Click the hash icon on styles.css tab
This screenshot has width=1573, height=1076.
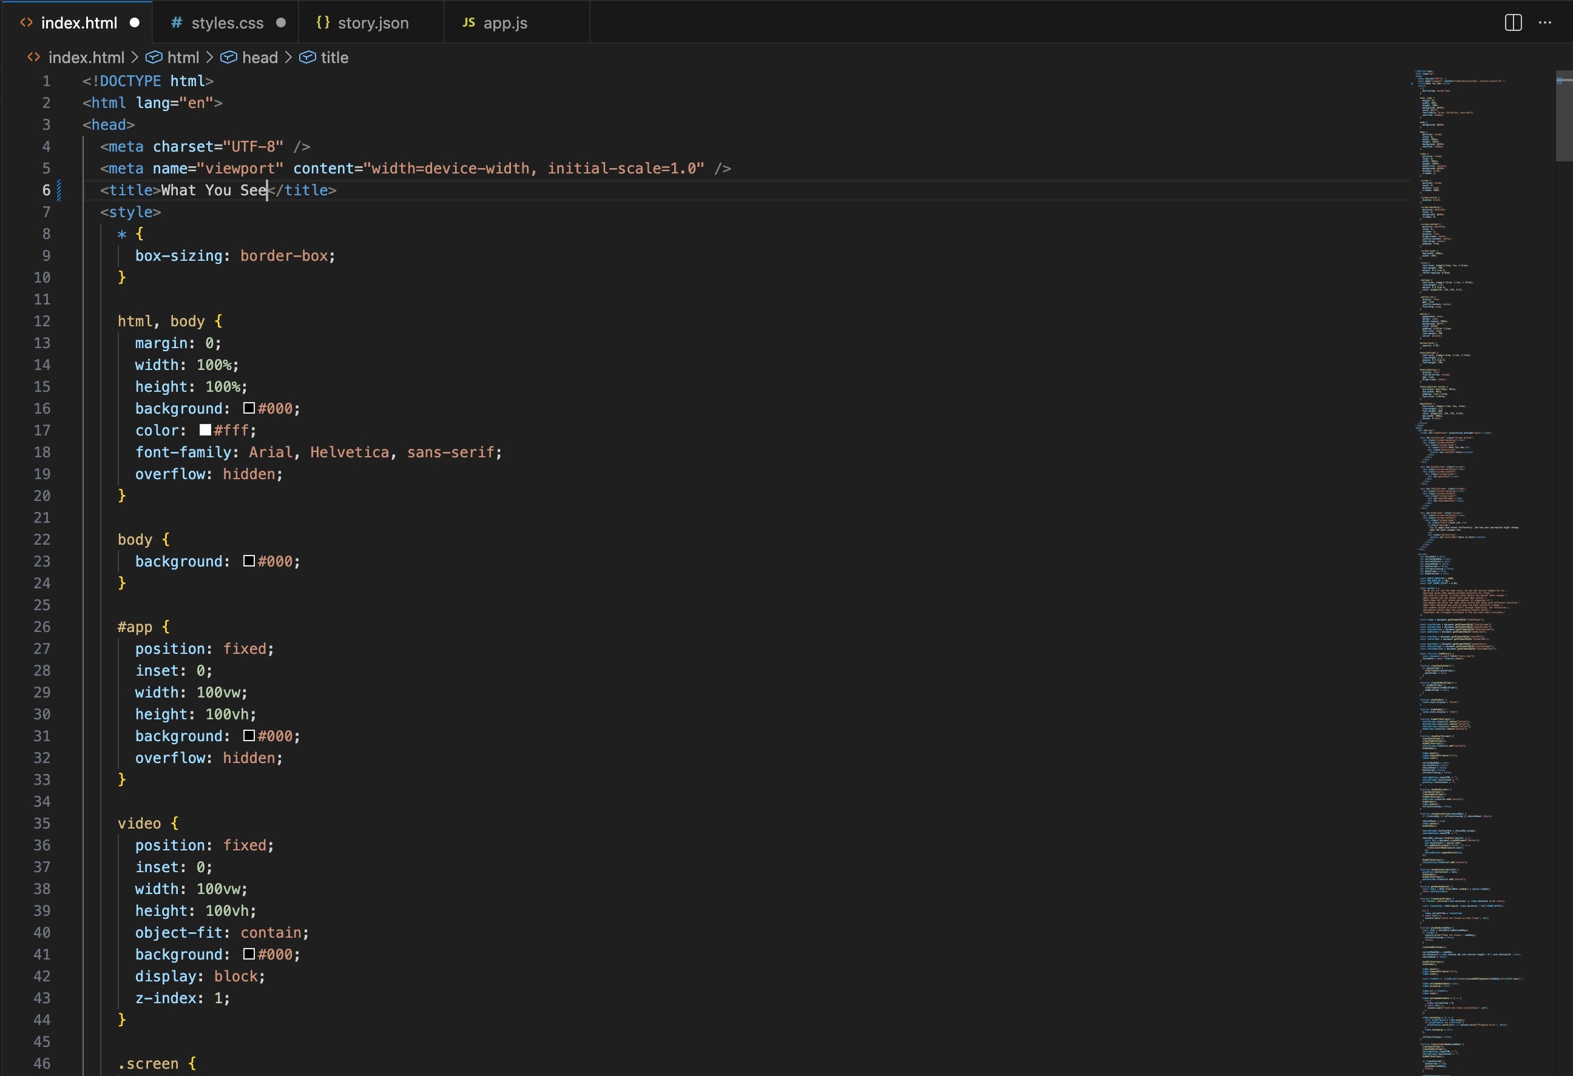point(177,22)
